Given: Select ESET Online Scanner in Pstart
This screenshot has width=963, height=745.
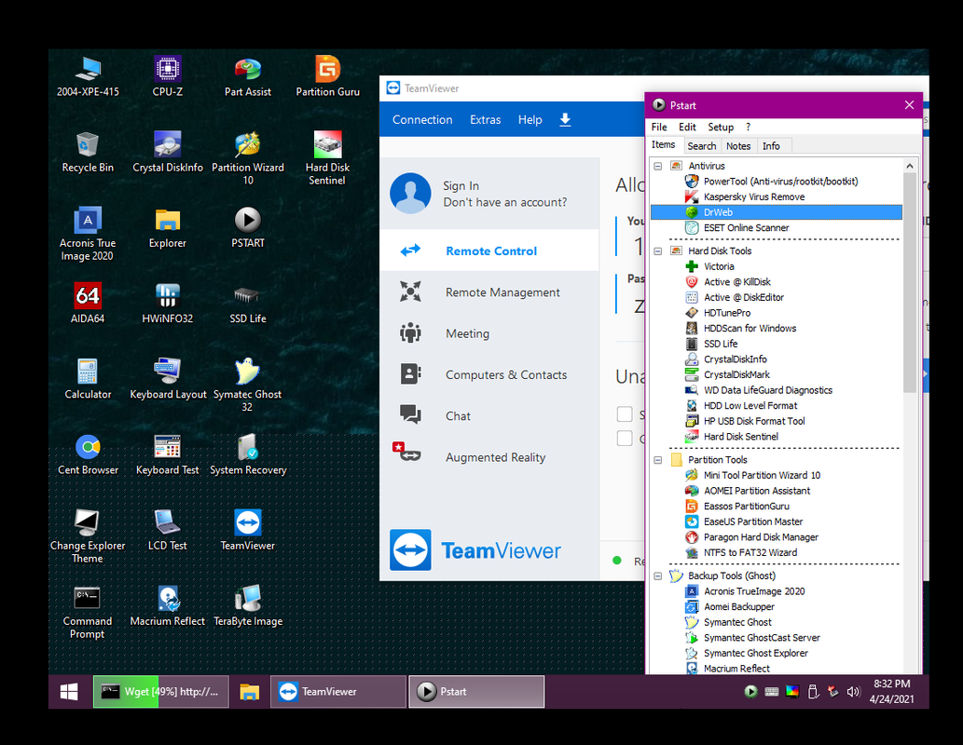Looking at the screenshot, I should tap(746, 227).
